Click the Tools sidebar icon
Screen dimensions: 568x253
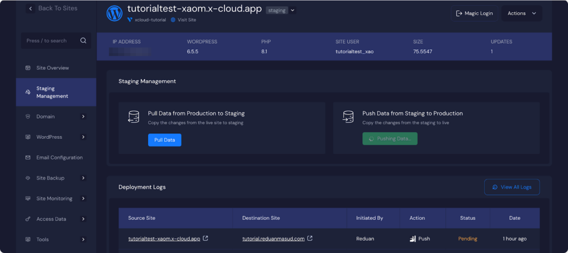pos(28,239)
